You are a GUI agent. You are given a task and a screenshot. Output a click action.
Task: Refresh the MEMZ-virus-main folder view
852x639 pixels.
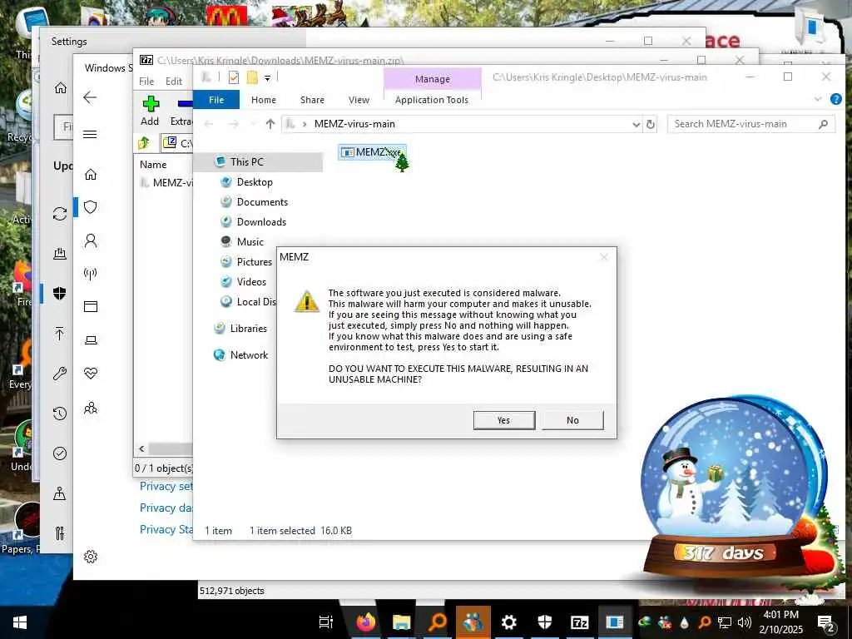tap(651, 125)
